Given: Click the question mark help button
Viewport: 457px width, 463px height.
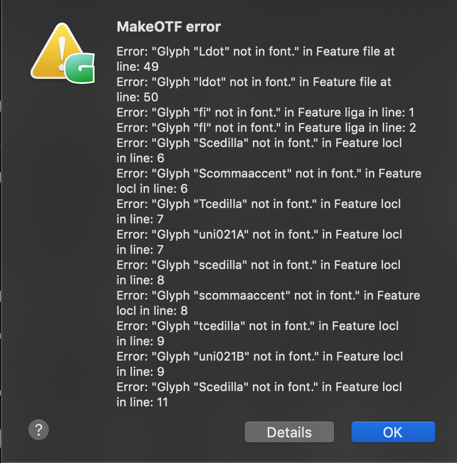Looking at the screenshot, I should 39,430.
